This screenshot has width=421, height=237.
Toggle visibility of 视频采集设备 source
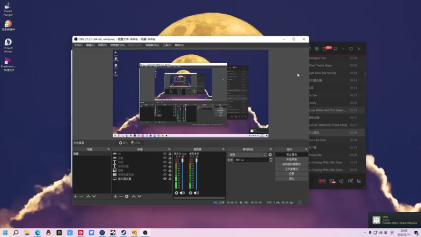tap(165, 174)
